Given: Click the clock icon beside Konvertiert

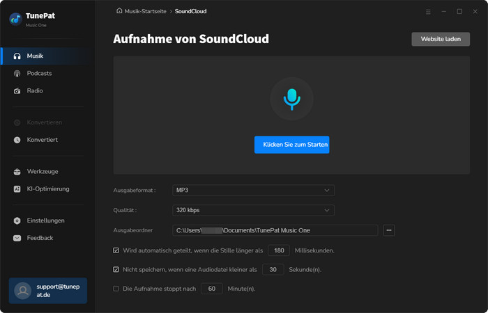Looking at the screenshot, I should coord(17,140).
